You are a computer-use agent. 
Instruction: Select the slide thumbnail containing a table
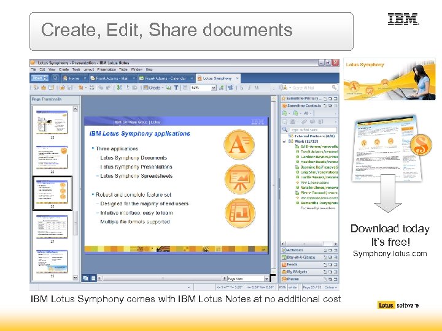click(52, 227)
